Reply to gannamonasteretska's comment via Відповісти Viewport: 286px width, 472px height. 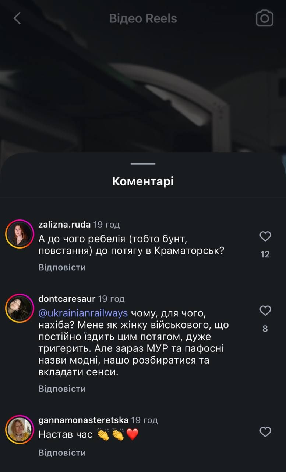(62, 452)
